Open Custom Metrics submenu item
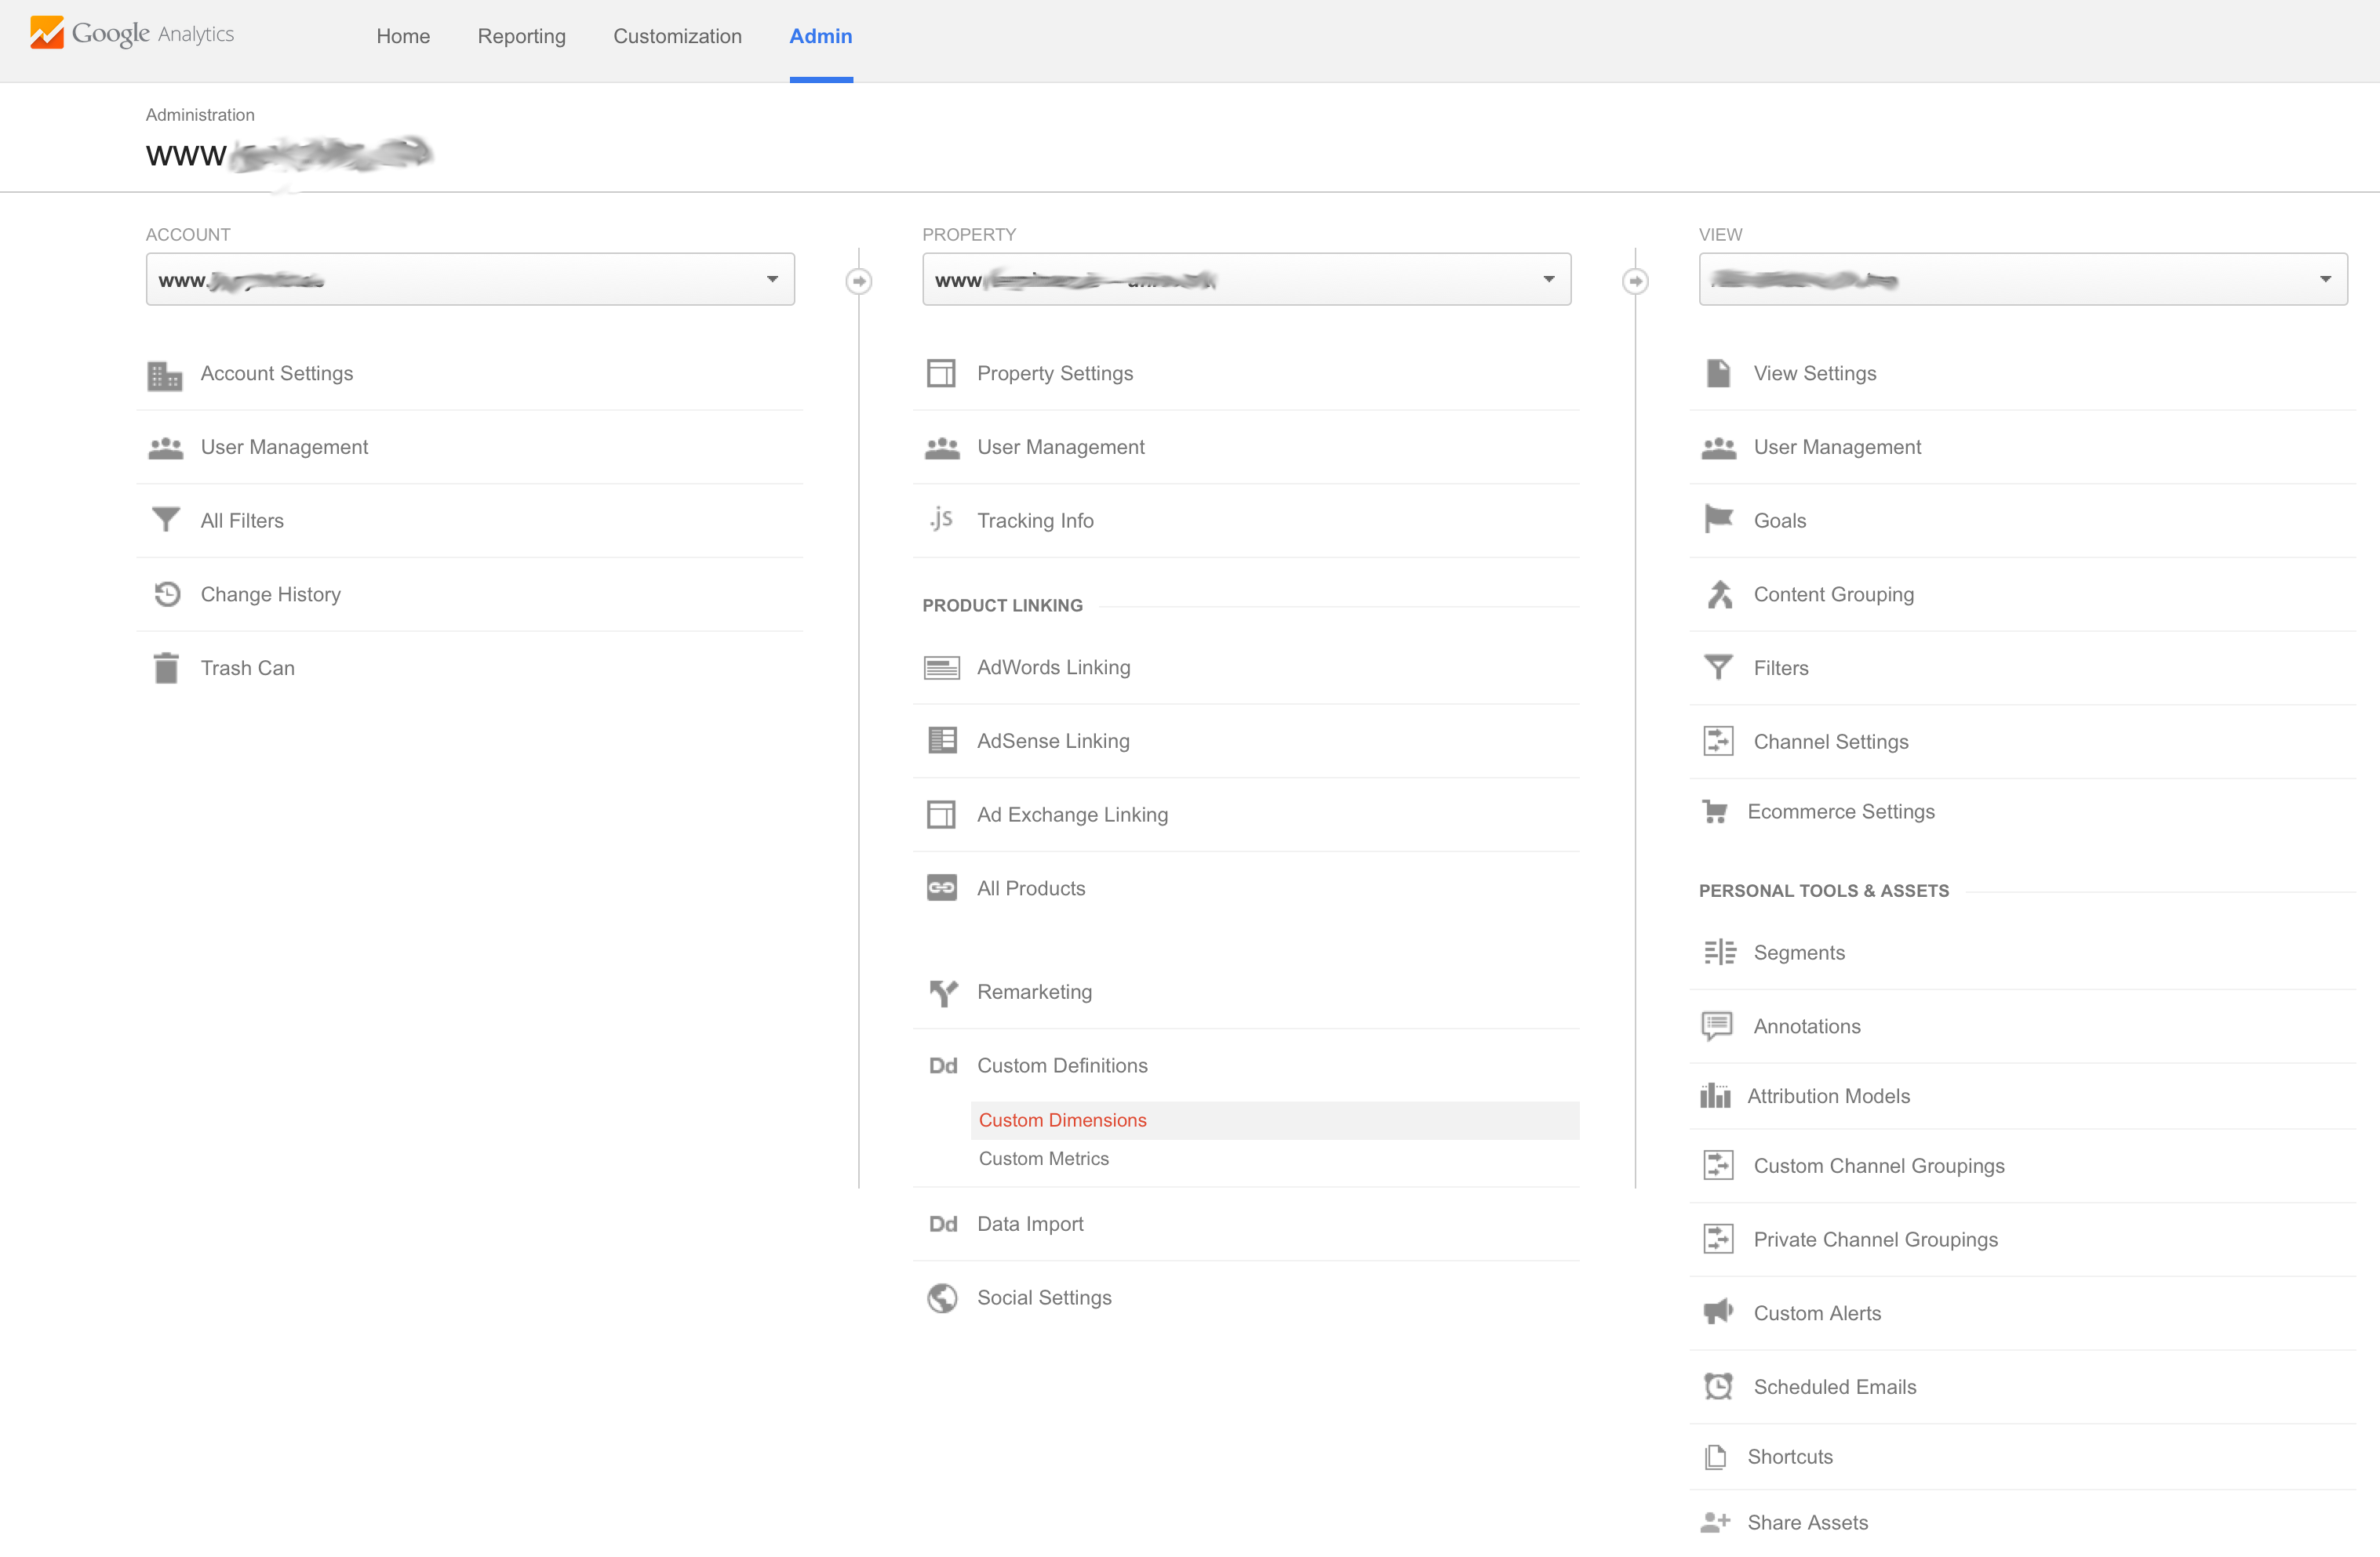The image size is (2380, 1557). pyautogui.click(x=1044, y=1158)
